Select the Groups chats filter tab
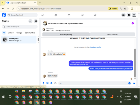Screen dimensions: 140x105 [19, 33]
